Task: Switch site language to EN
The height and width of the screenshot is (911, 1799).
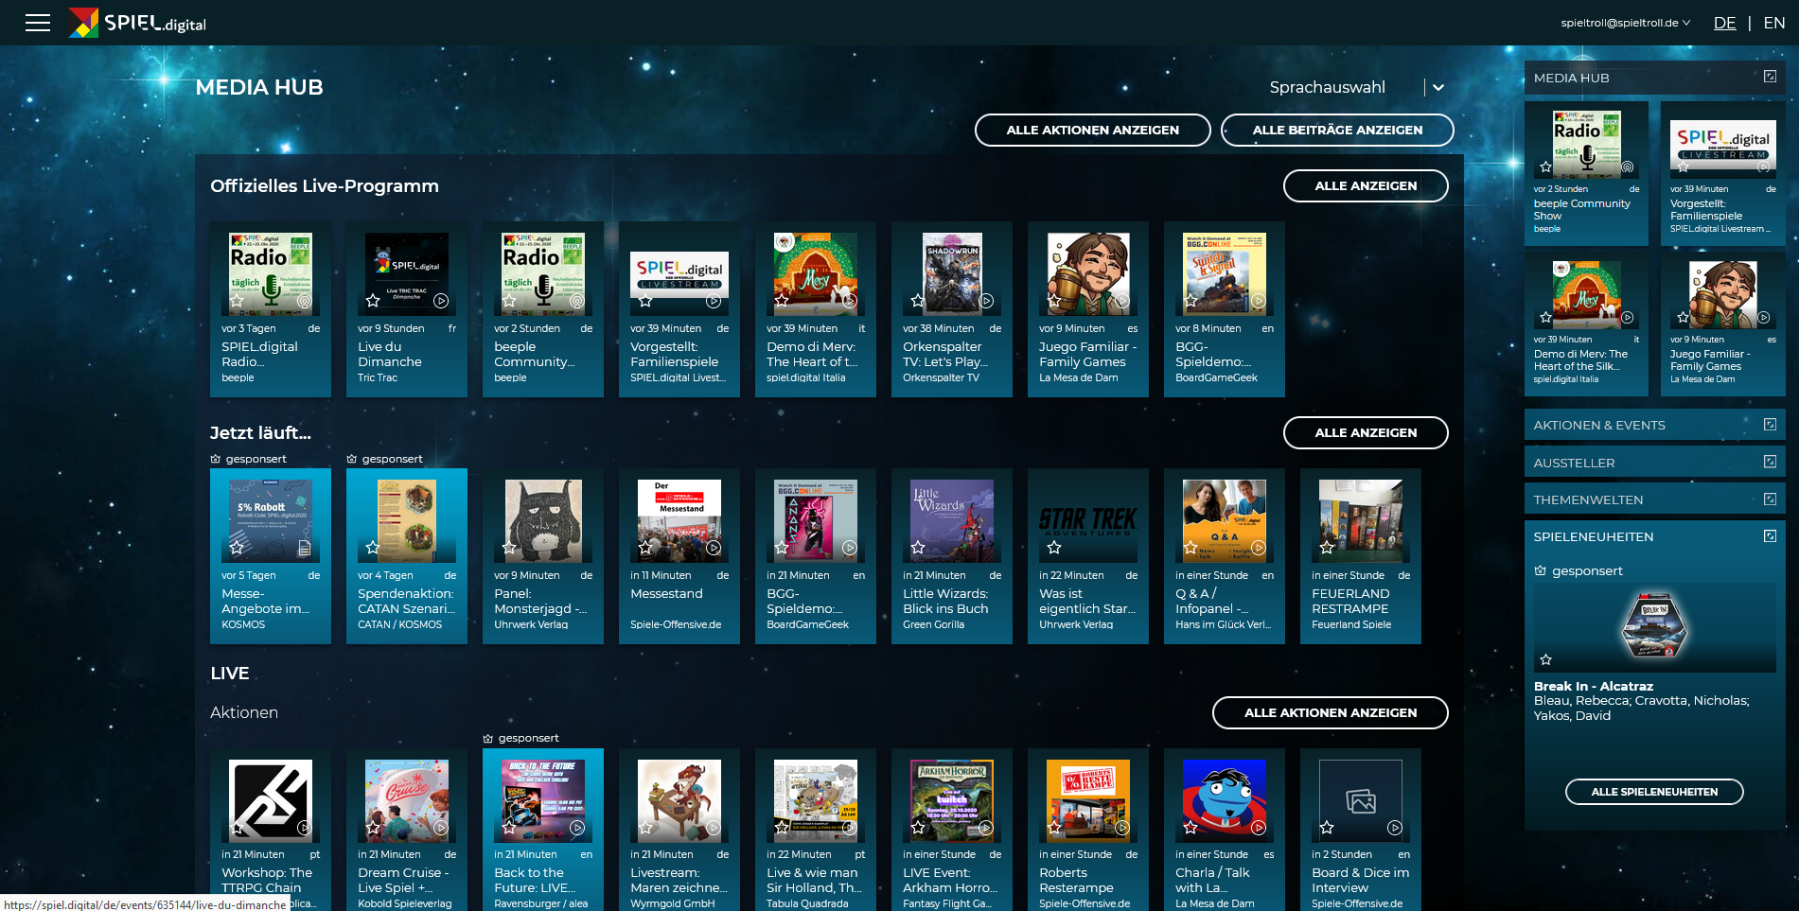Action: [1774, 23]
